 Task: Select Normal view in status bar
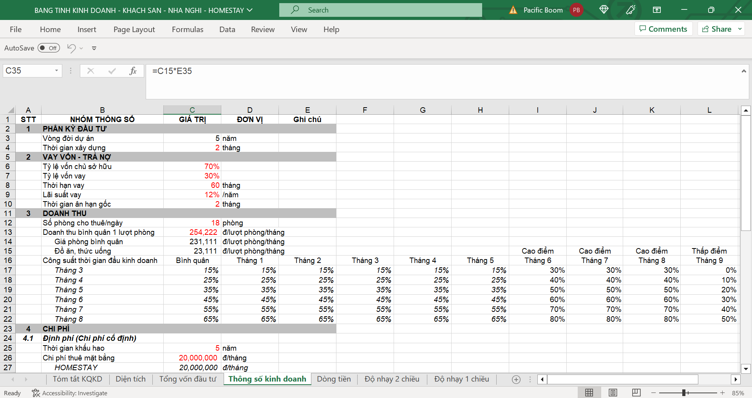(x=589, y=393)
